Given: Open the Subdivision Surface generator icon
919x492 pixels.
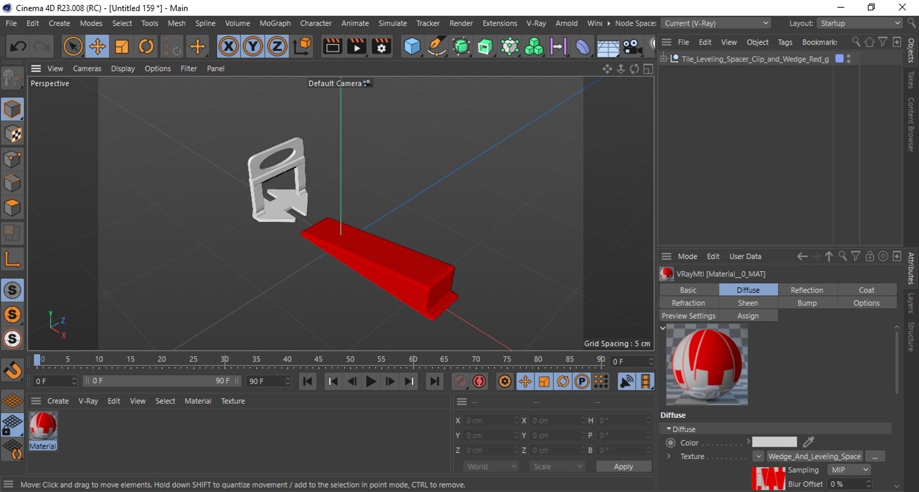Looking at the screenshot, I should 461,46.
